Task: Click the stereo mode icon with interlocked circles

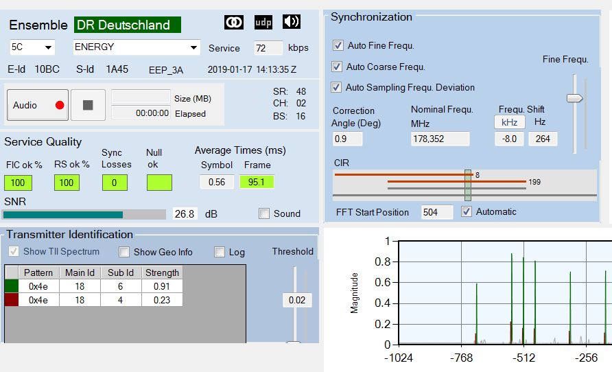Action: point(234,22)
